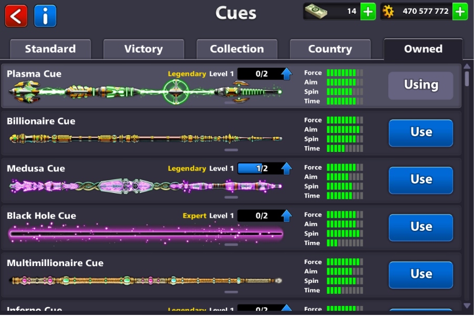
Task: Tap the cash stack icon
Action: click(x=316, y=11)
